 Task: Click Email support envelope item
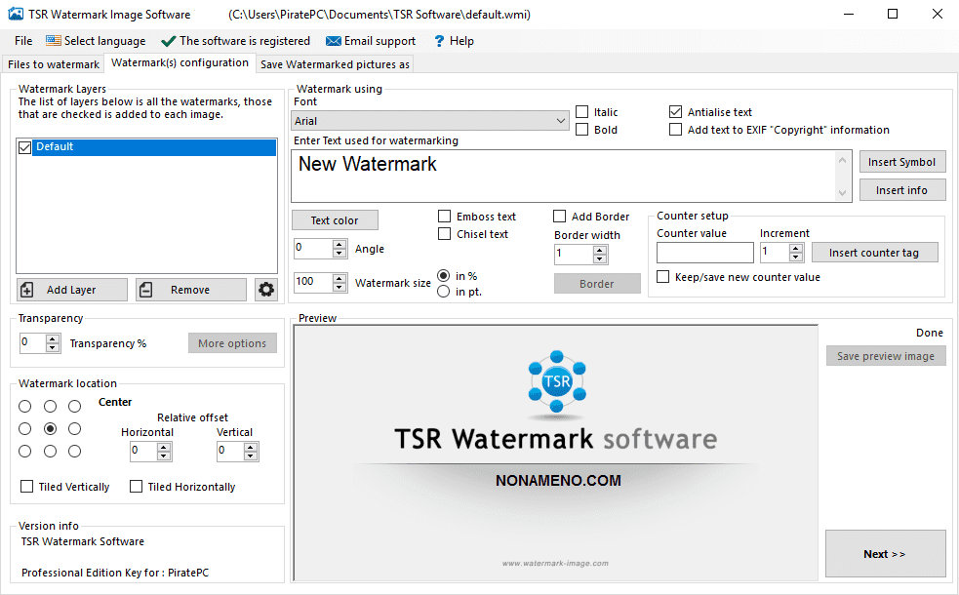[371, 41]
